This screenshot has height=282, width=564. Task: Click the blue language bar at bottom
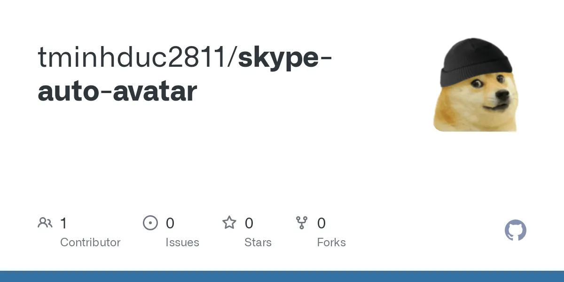tap(282, 276)
